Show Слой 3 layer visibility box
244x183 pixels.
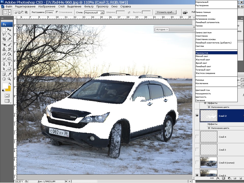(x=197, y=149)
